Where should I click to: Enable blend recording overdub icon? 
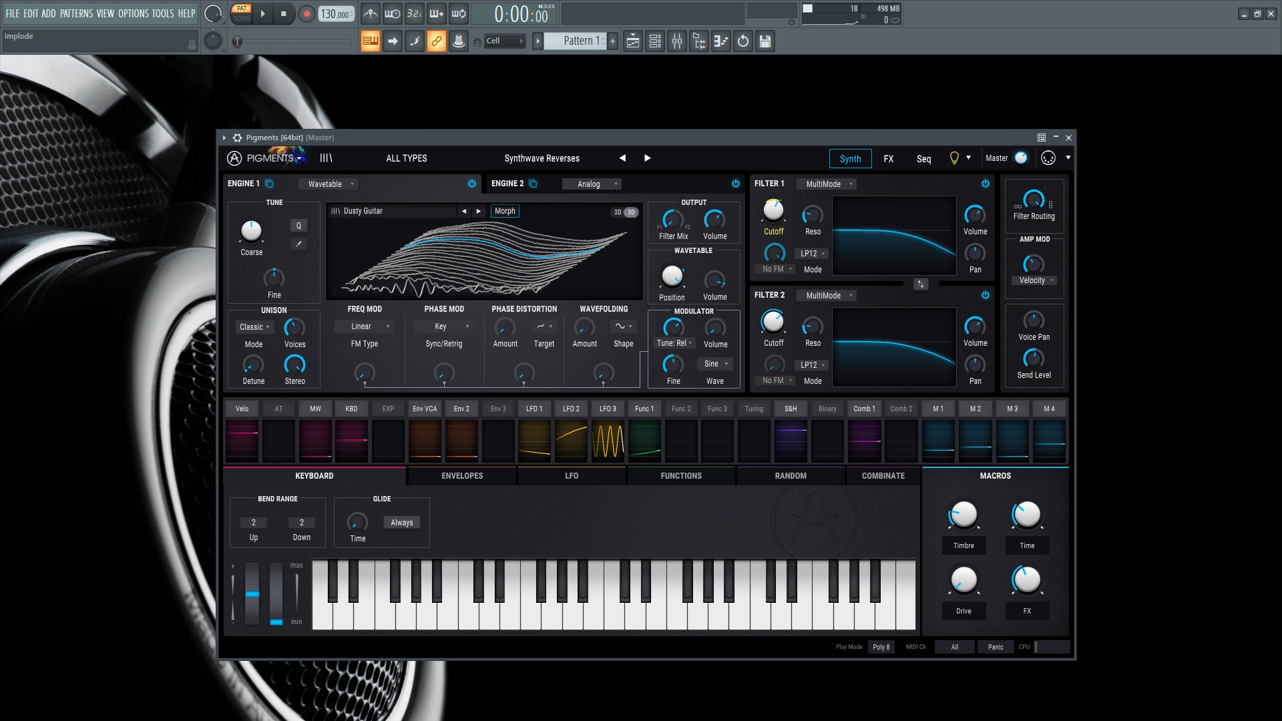(437, 13)
